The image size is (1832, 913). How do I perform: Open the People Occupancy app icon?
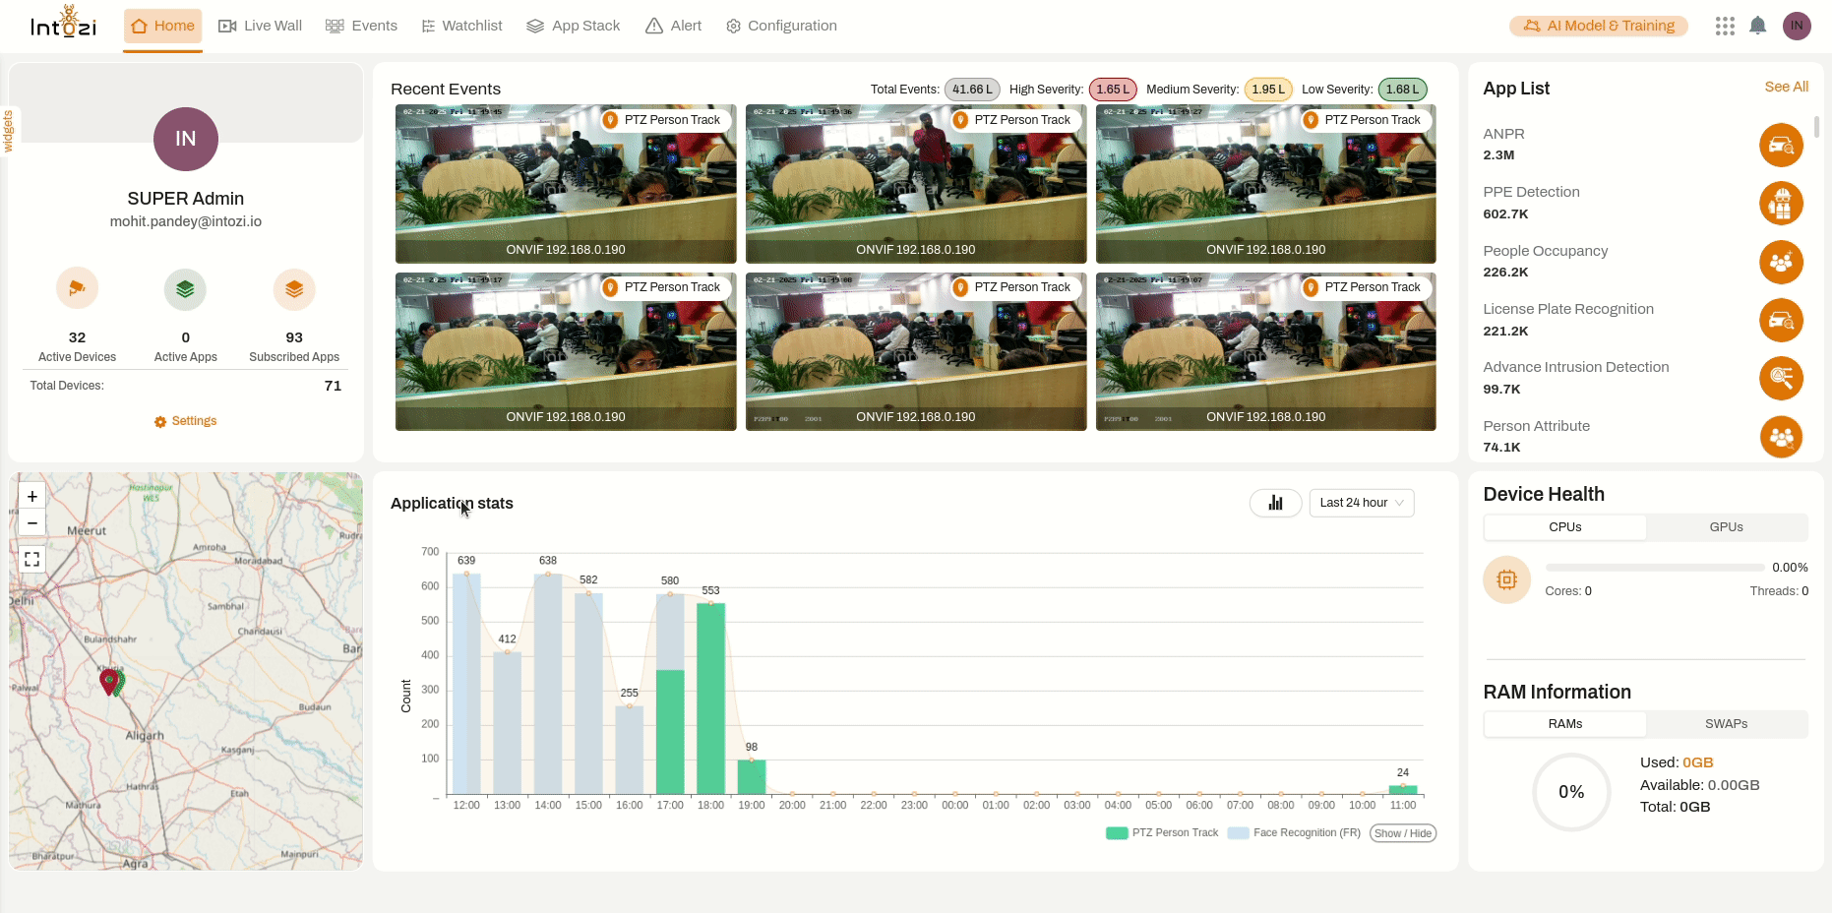coord(1781,262)
